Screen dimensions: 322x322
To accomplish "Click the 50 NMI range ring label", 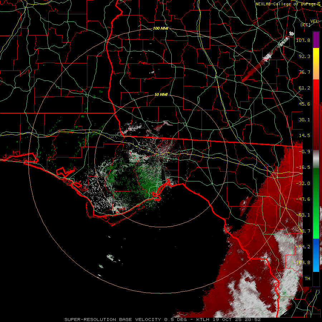I will pyautogui.click(x=161, y=95).
